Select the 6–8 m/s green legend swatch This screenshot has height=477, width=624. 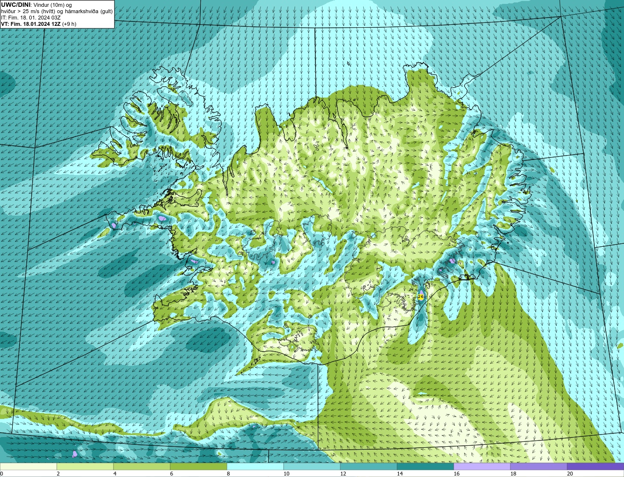199,467
